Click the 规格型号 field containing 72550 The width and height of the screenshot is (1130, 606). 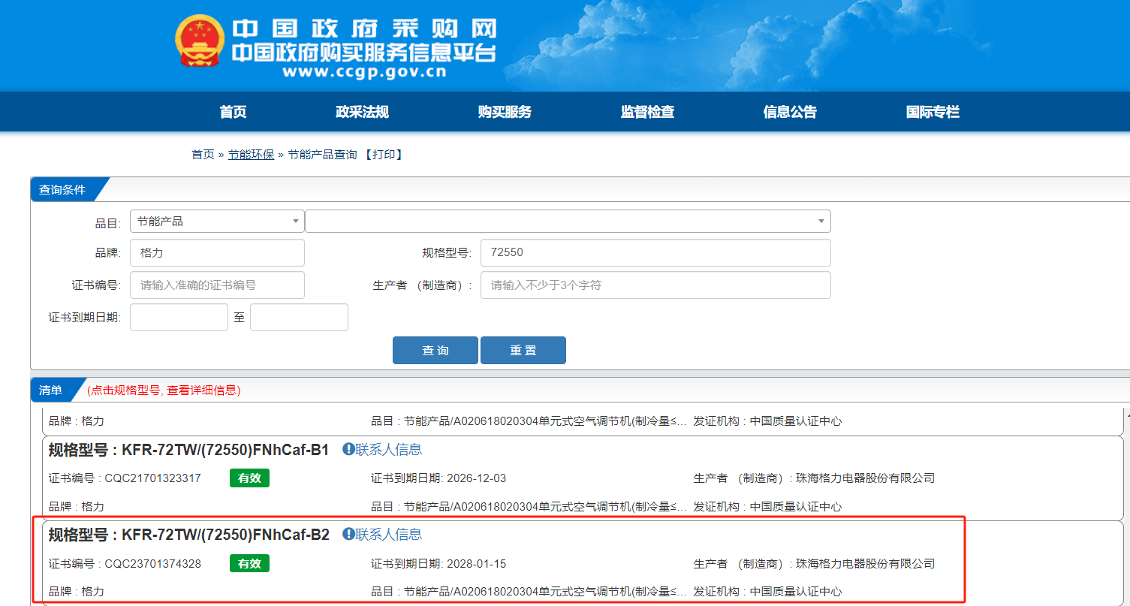[x=655, y=252]
